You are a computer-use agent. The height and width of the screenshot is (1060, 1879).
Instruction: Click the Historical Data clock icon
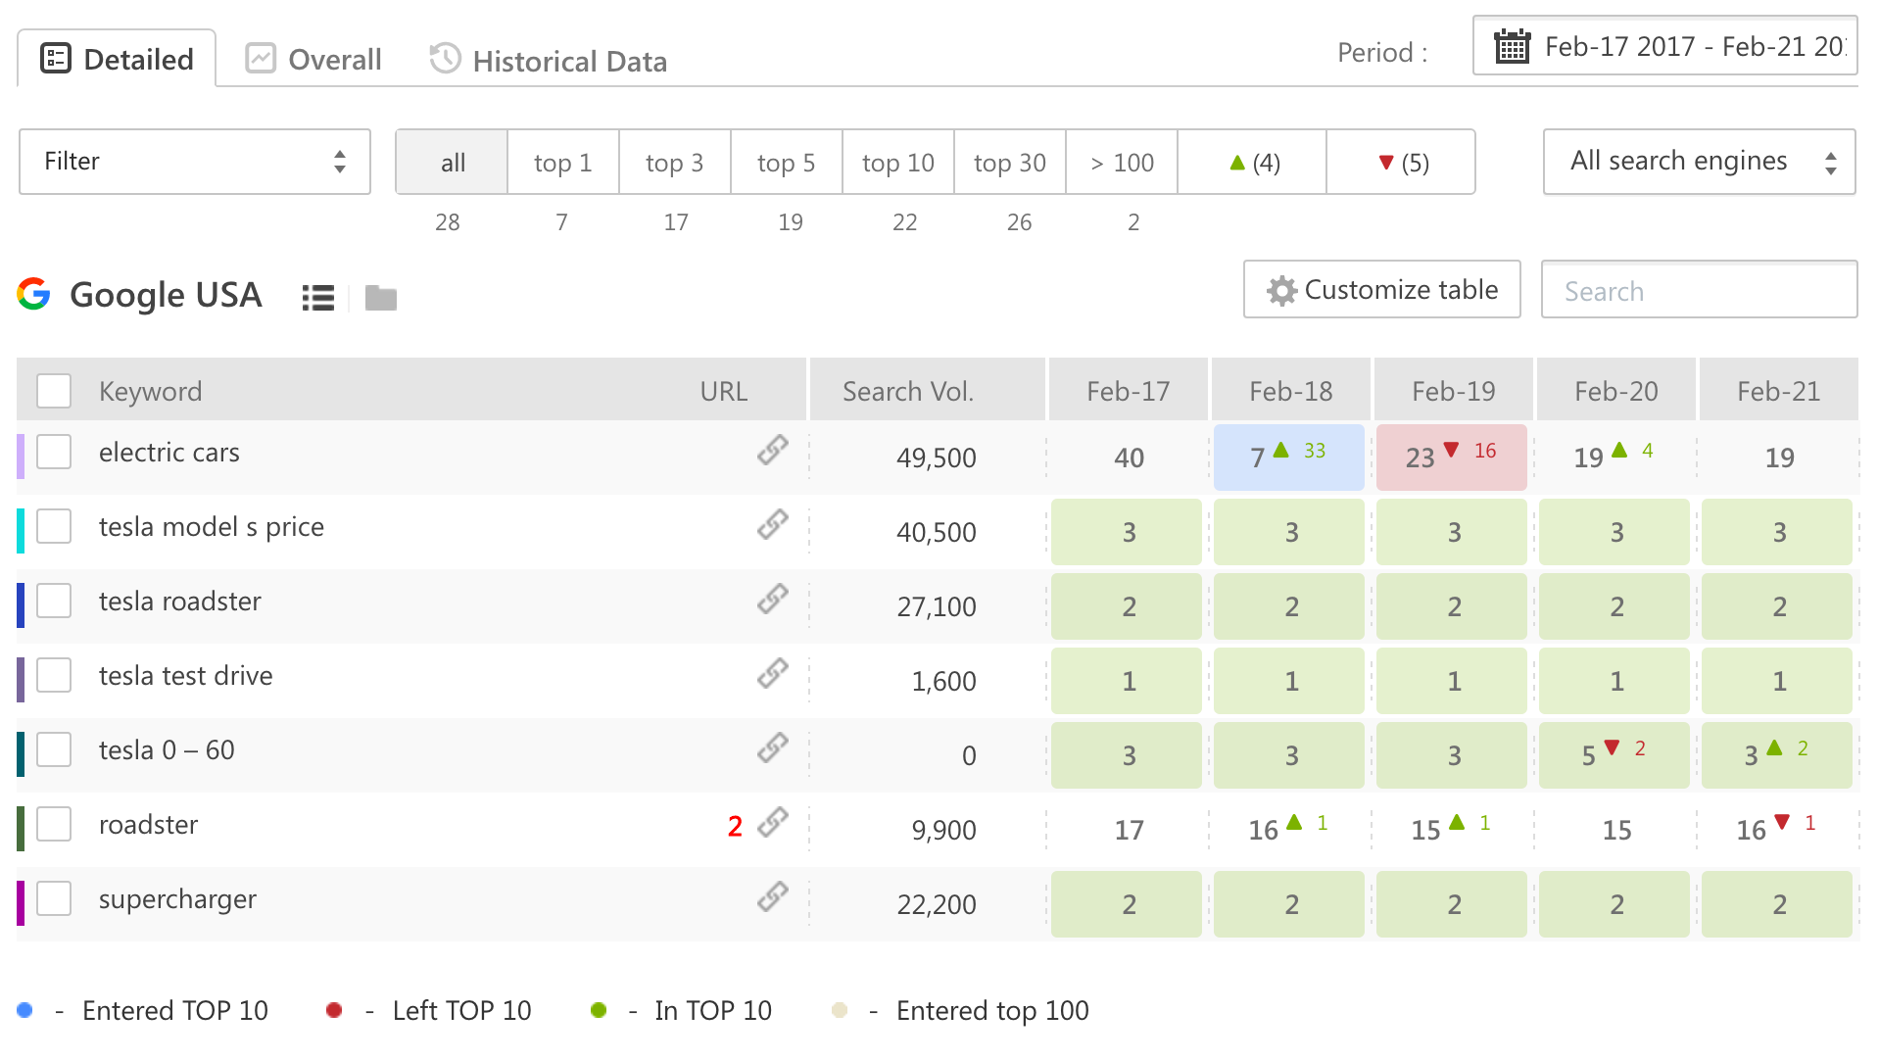click(x=445, y=59)
